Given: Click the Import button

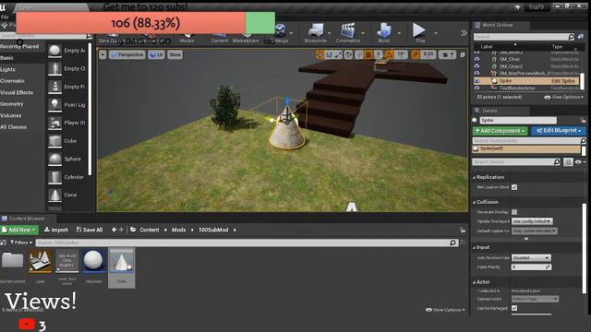Looking at the screenshot, I should point(55,230).
